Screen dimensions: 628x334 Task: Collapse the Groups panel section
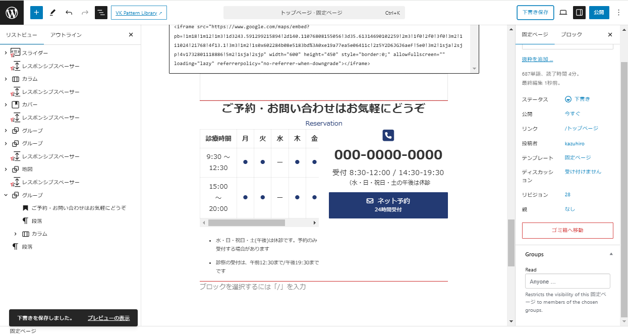611,254
